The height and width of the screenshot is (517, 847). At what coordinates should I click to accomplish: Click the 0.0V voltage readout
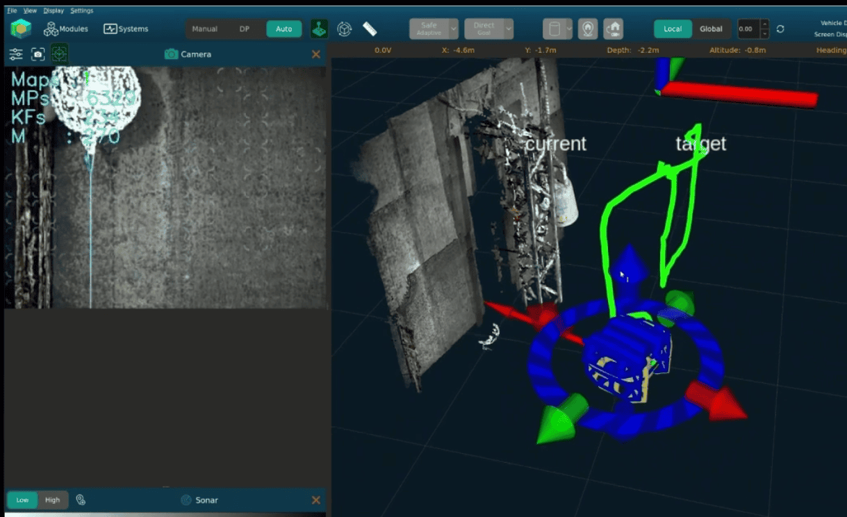(x=384, y=50)
